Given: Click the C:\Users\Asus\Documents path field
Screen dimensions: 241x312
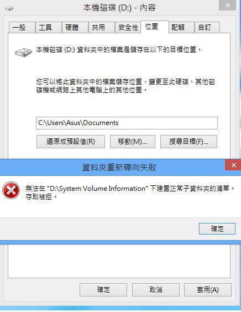Looking at the screenshot, I should [127, 123].
